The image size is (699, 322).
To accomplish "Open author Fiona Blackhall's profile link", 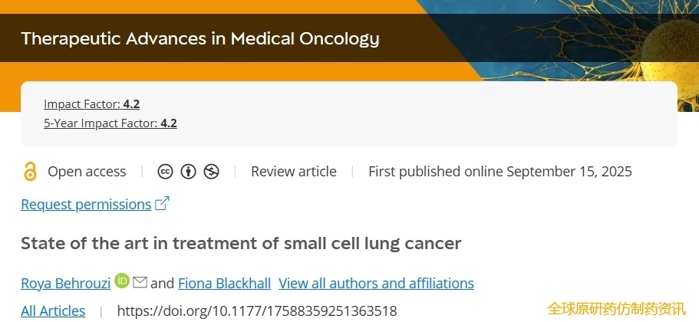I will pos(224,283).
